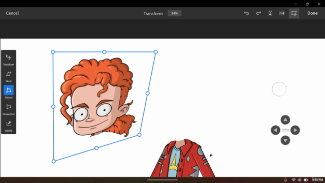Click the Transform title text

pyautogui.click(x=153, y=14)
